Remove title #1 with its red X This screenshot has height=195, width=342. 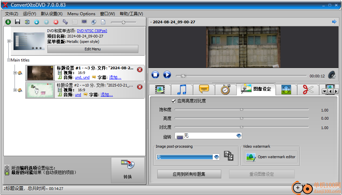tap(140, 70)
